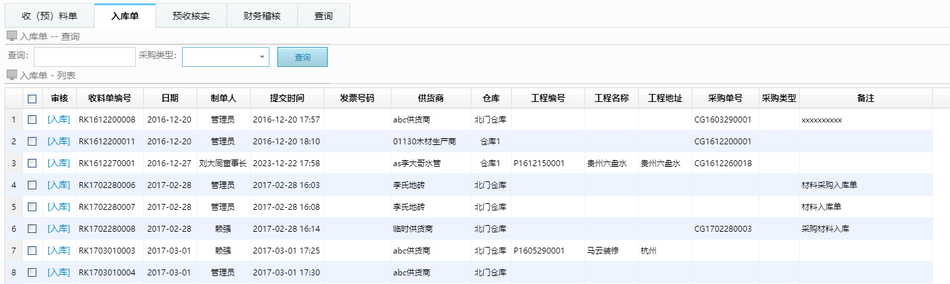950x284 pixels.
Task: Click purchase number CG1612200001
Action: click(x=723, y=142)
